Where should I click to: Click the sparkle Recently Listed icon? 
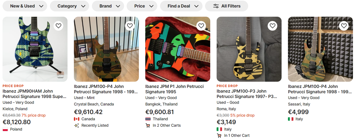(x=77, y=125)
